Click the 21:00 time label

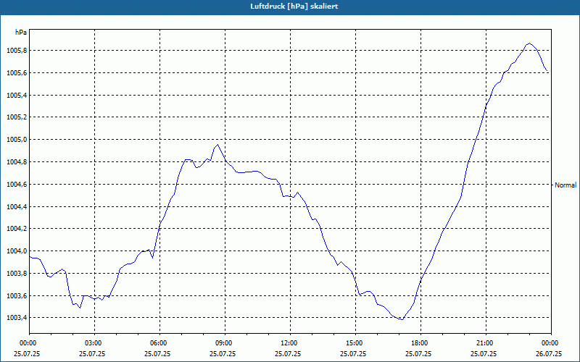click(486, 343)
